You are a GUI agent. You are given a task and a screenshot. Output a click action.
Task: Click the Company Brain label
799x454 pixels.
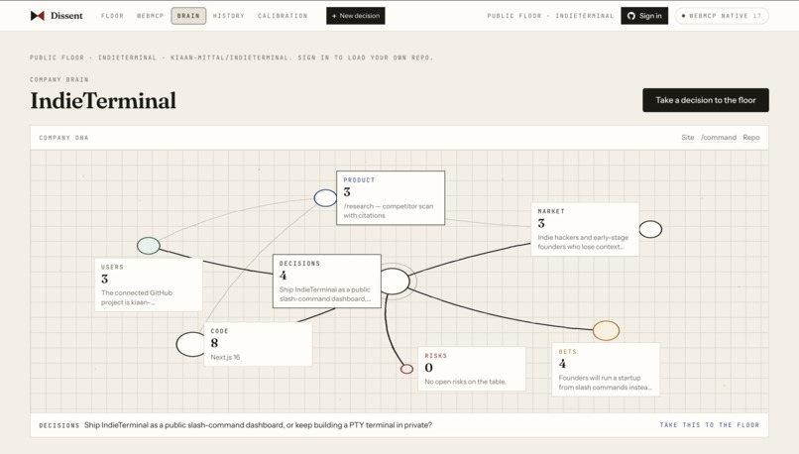coord(59,79)
